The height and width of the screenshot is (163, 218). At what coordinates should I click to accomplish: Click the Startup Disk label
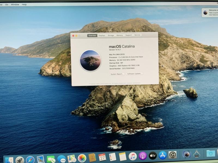coord(114,63)
